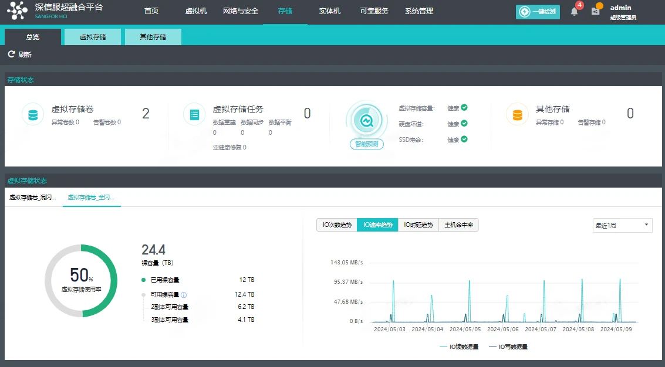Image resolution: width=665 pixels, height=367 pixels.
Task: Open the notifications bell icon
Action: coord(574,12)
